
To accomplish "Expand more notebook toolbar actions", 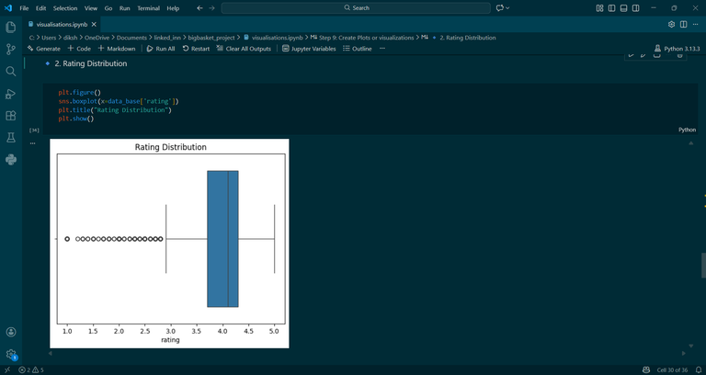I will pos(382,49).
